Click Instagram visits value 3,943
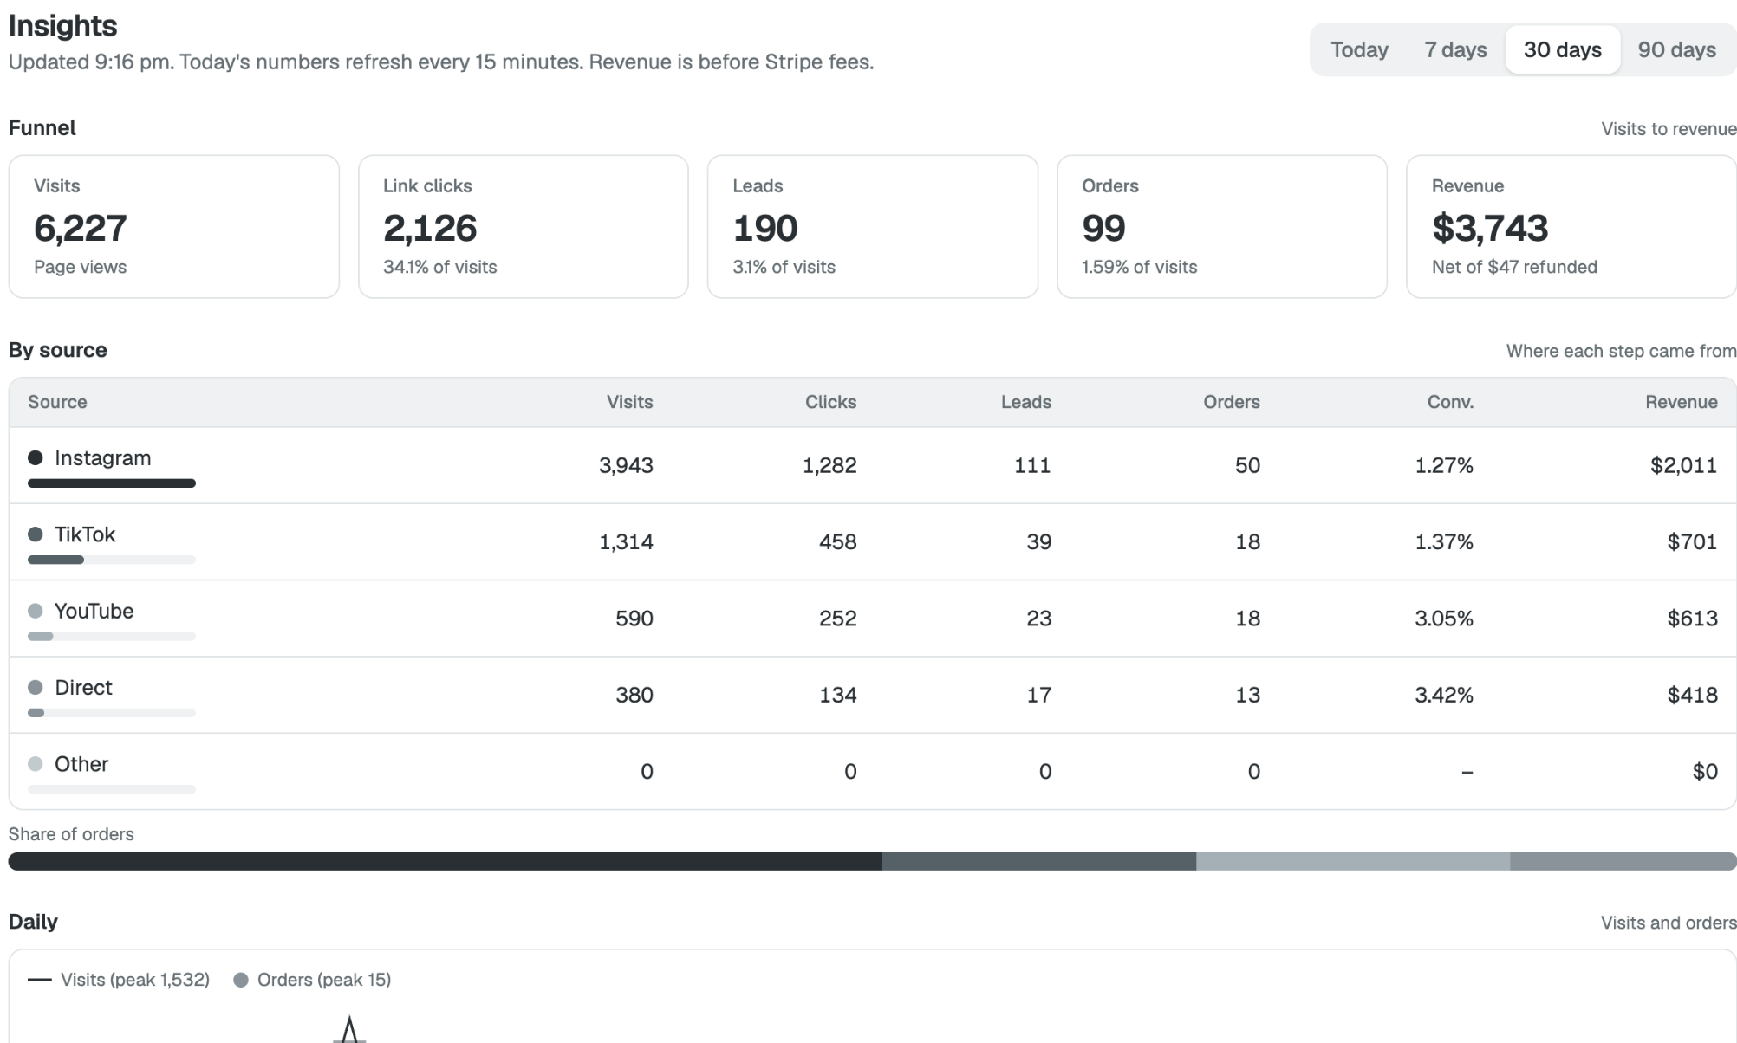The width and height of the screenshot is (1737, 1043). [x=626, y=465]
